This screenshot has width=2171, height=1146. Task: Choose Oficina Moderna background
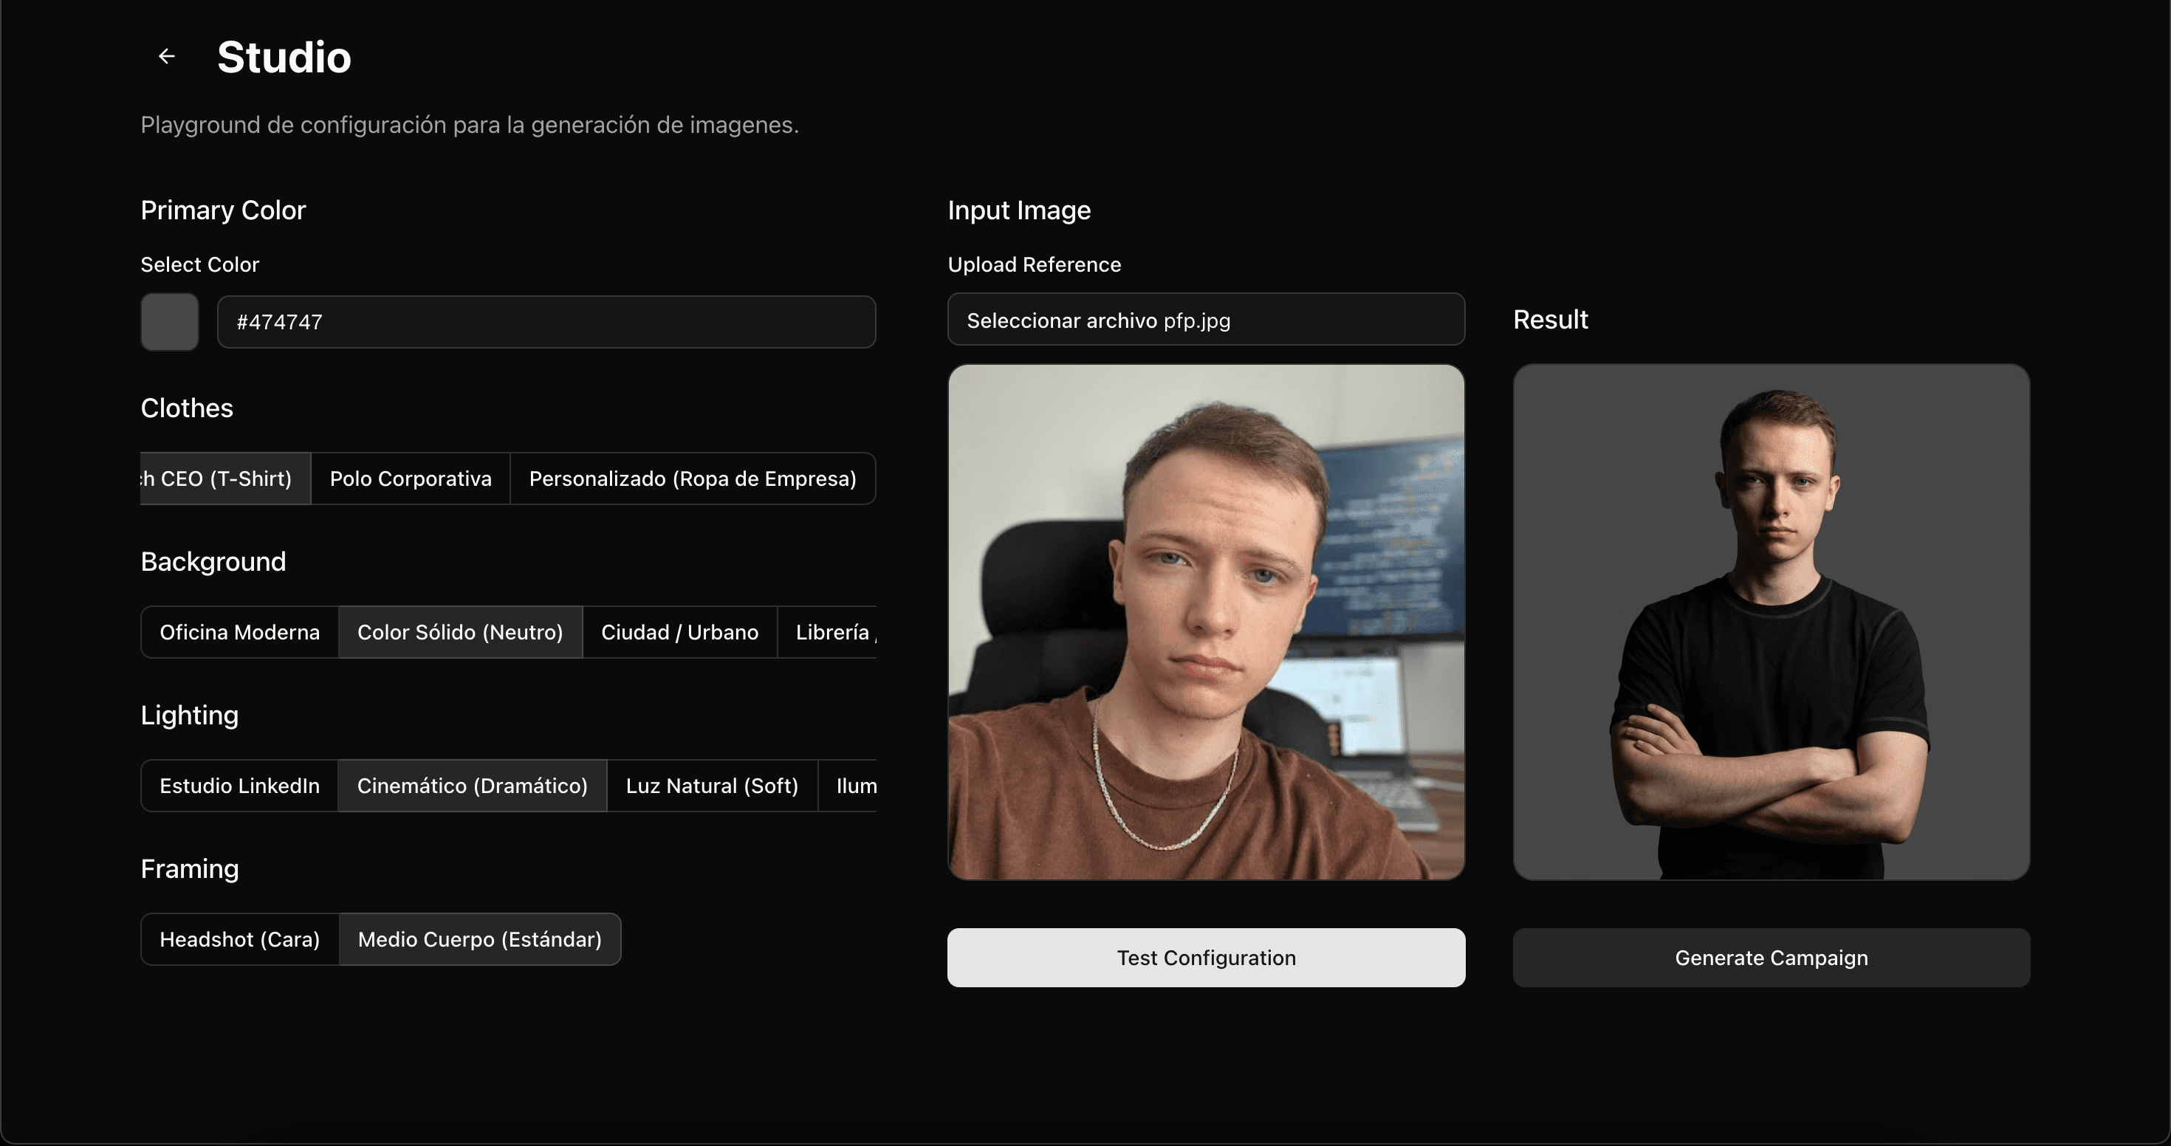[x=239, y=631]
